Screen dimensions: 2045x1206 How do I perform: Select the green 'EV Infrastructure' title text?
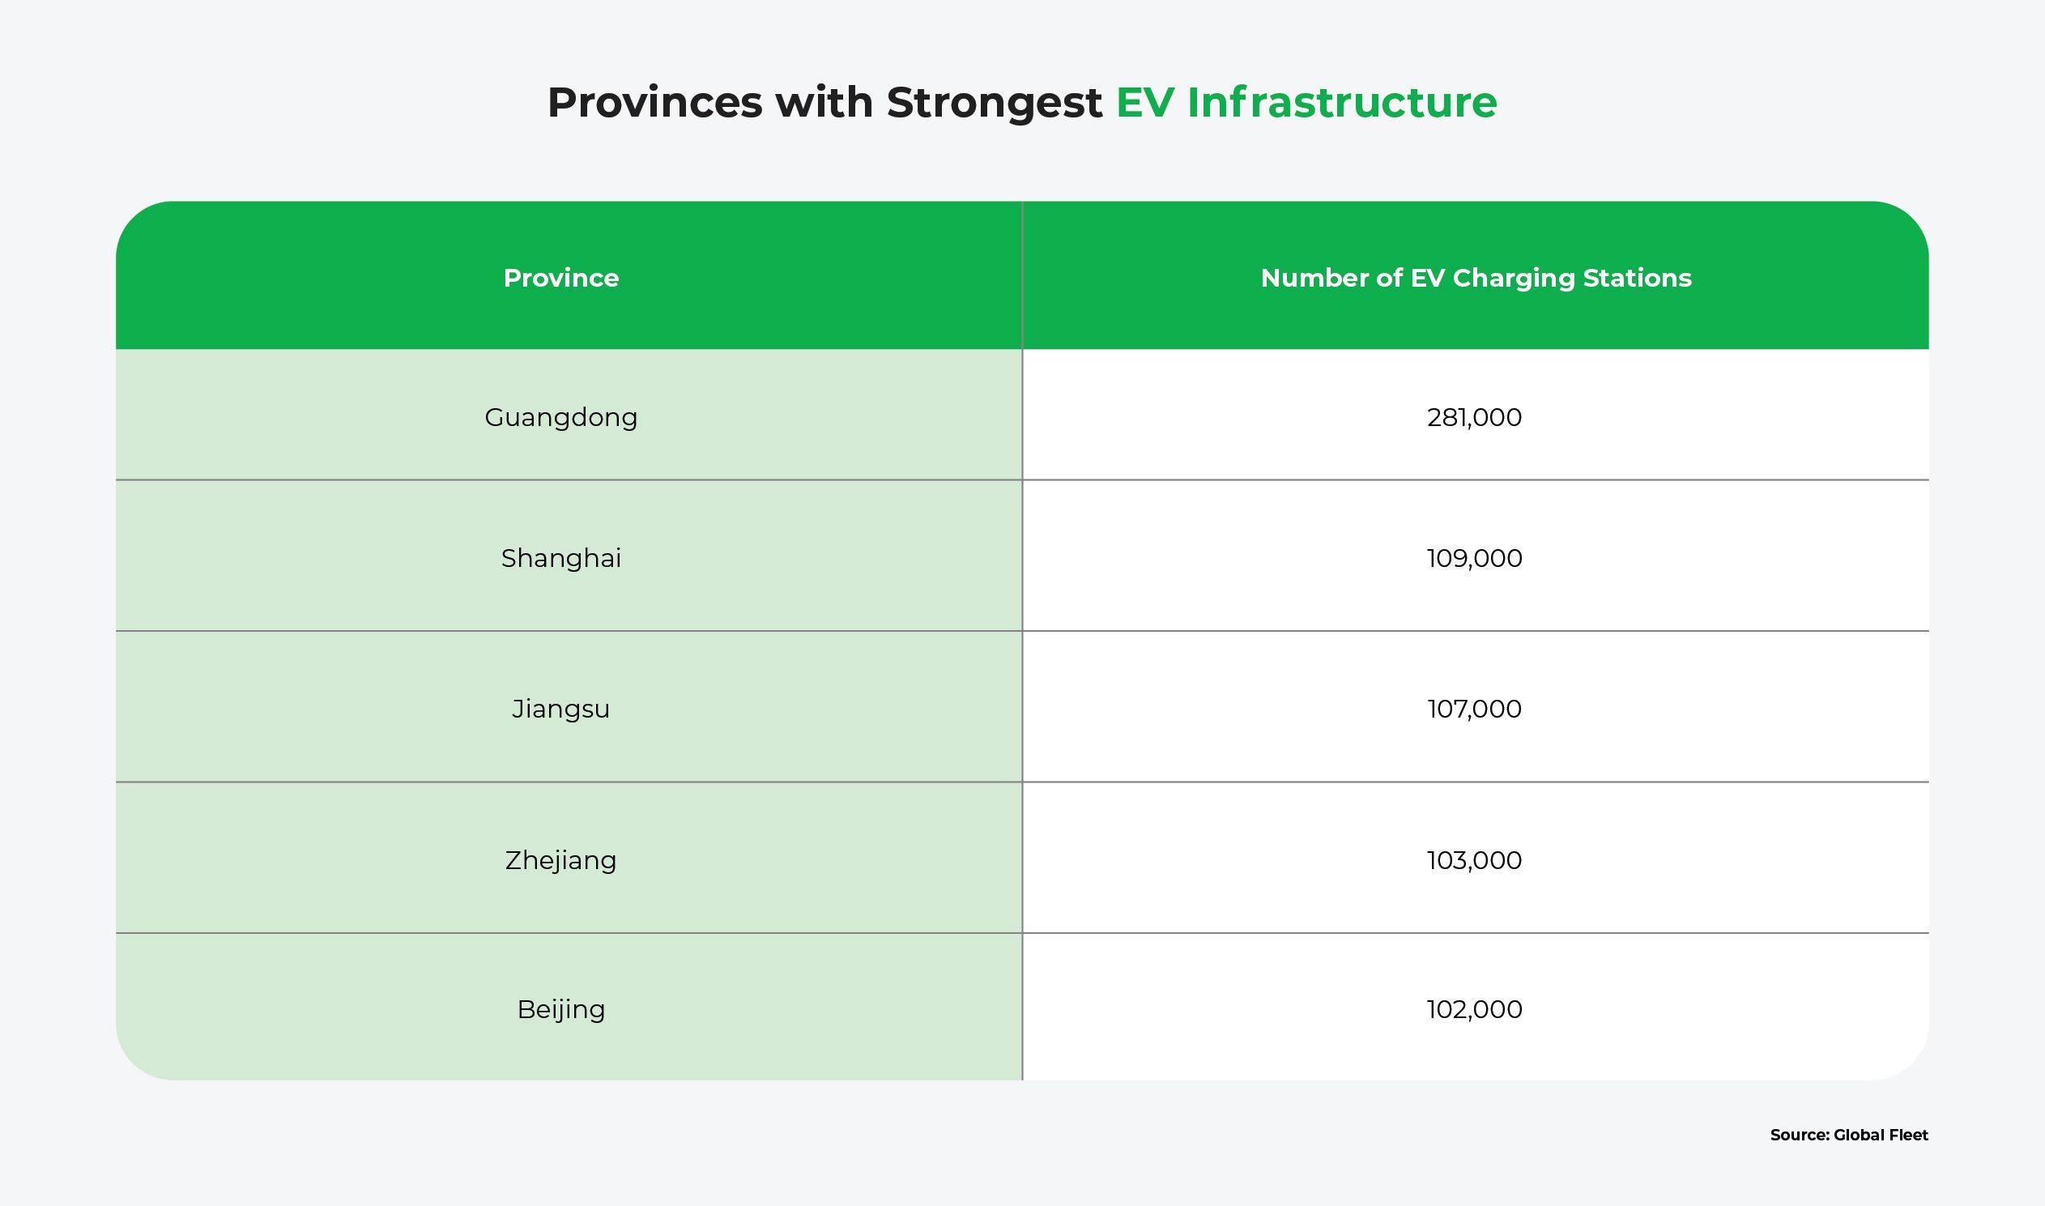tap(1306, 103)
